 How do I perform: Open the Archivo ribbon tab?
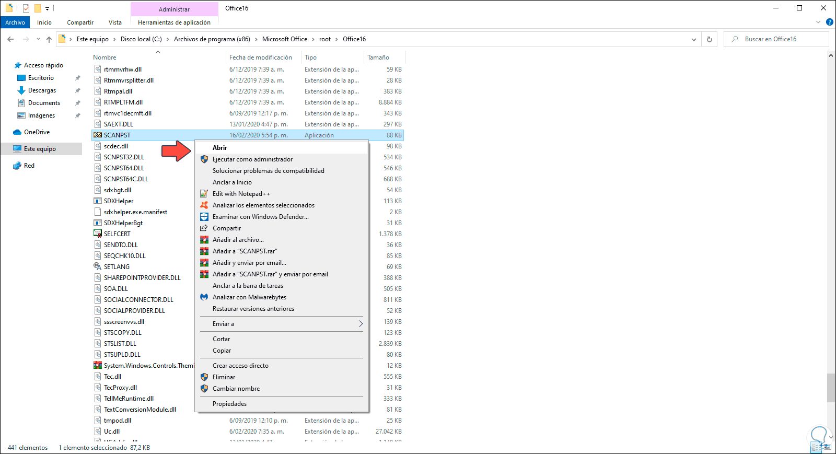(15, 22)
